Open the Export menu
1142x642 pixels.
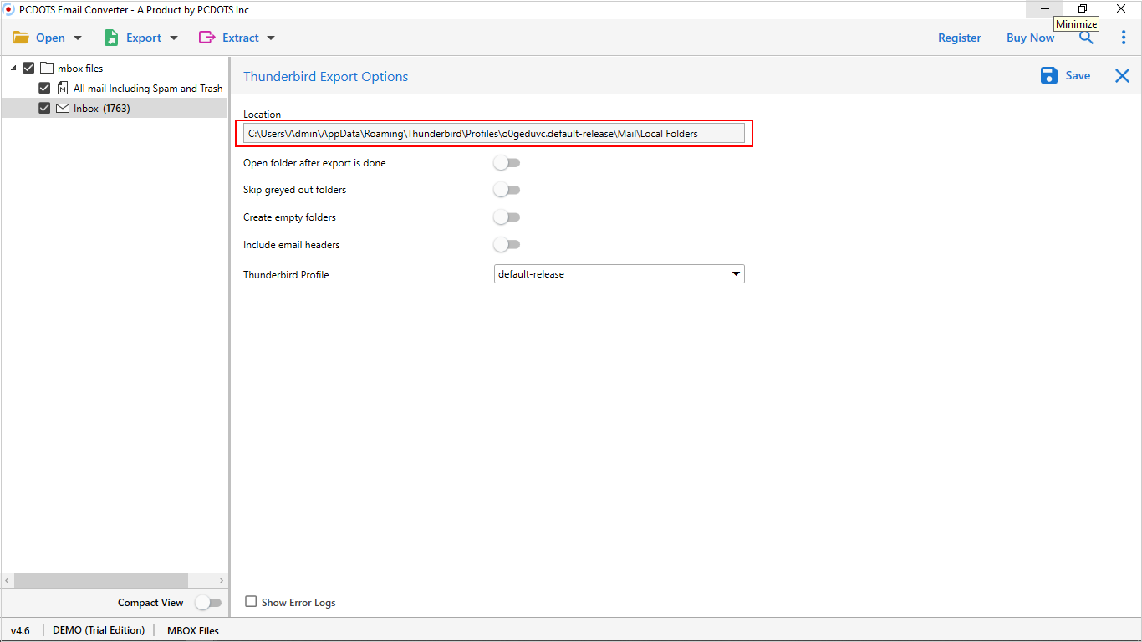[144, 38]
